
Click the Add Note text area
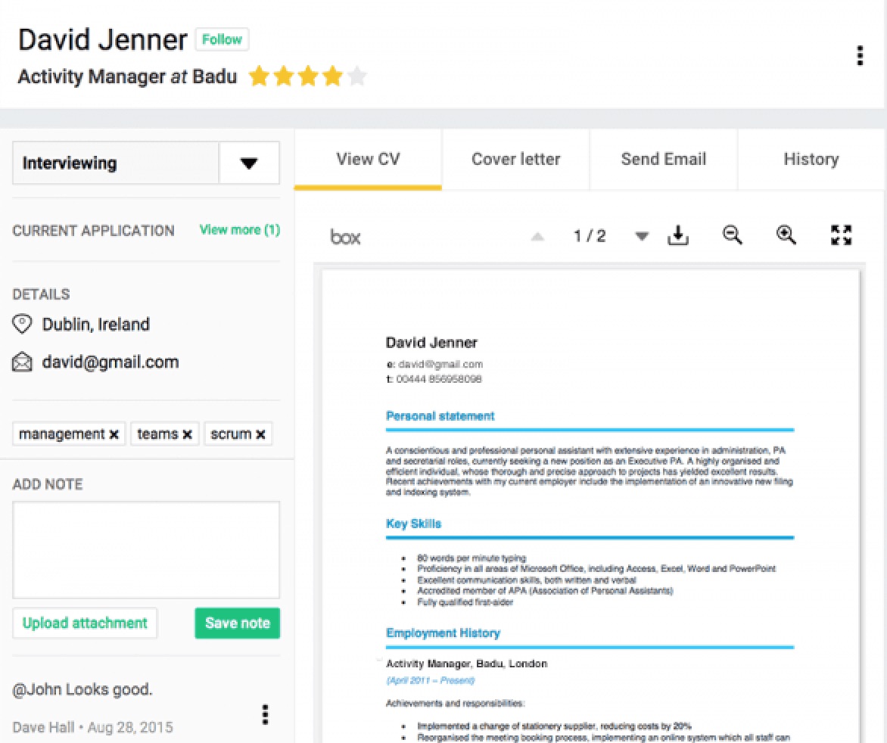pyautogui.click(x=146, y=550)
